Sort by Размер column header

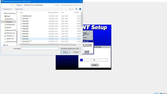[76, 13]
